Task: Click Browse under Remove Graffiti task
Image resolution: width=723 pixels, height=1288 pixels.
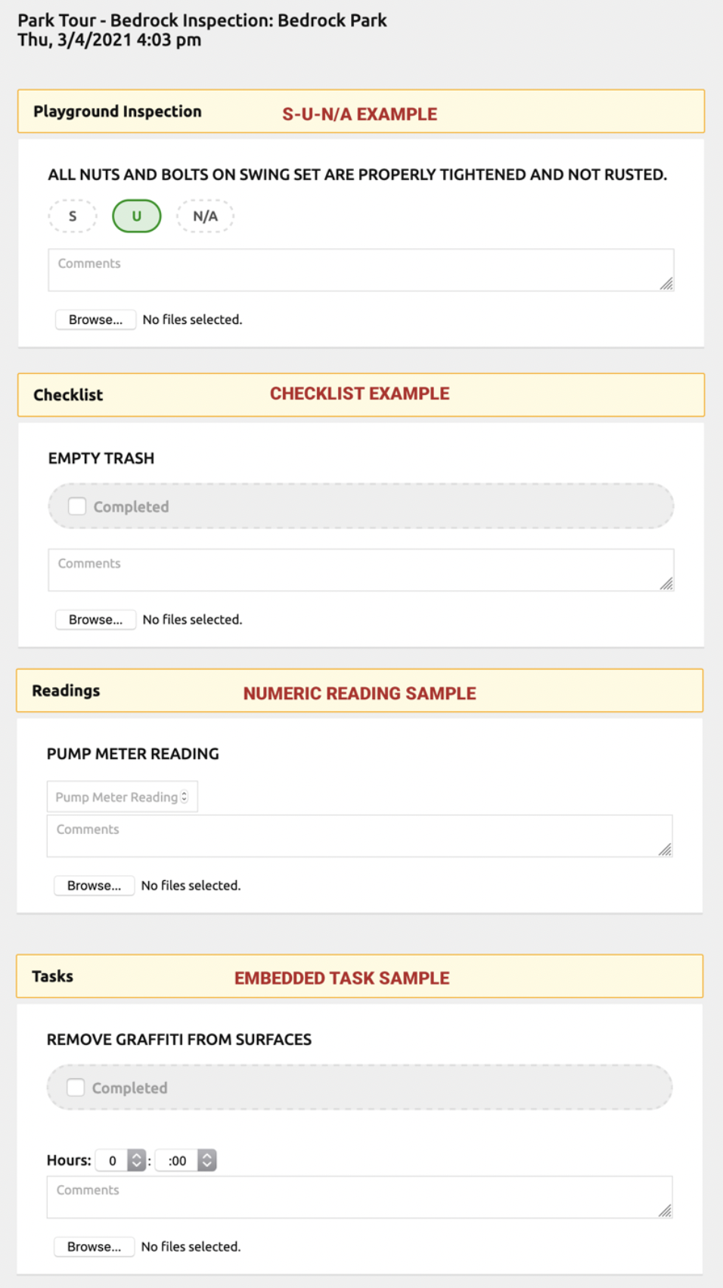Action: click(94, 1246)
